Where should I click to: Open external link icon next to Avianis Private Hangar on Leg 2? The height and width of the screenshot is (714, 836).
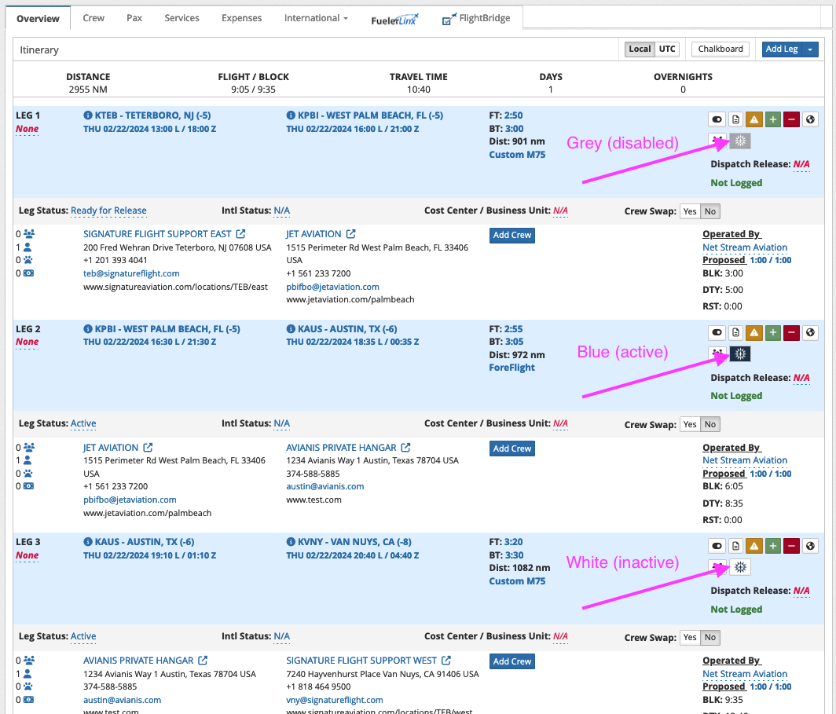pos(405,448)
